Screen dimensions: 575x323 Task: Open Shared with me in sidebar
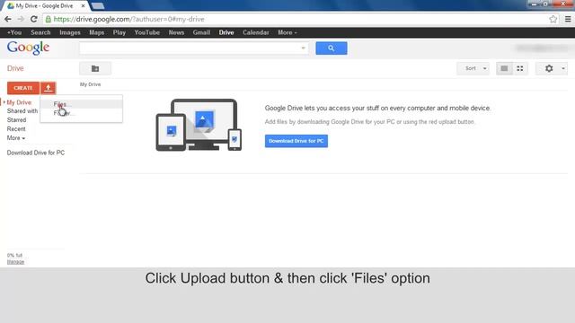(x=22, y=111)
